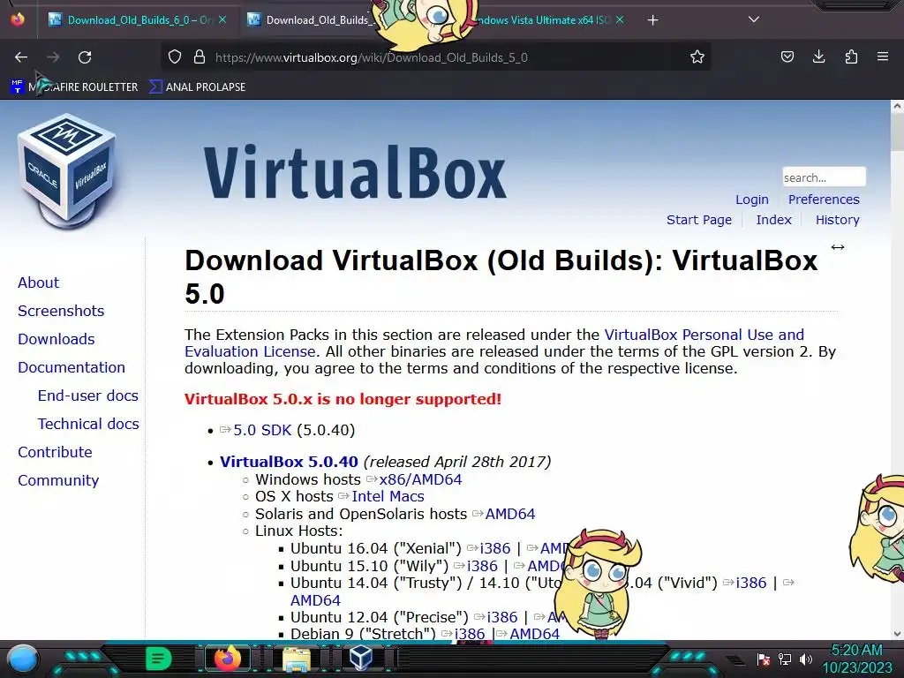Click the VirtualBox cube logo
The height and width of the screenshot is (678, 904).
tap(67, 171)
